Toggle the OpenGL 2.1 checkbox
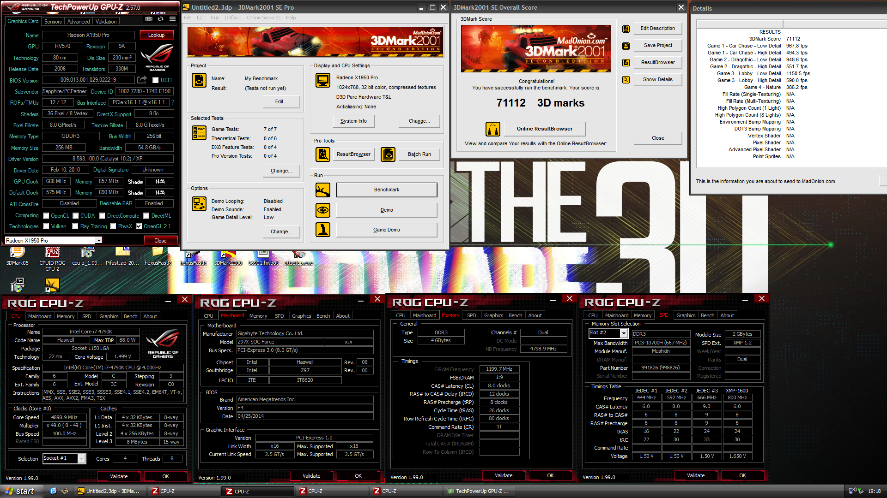 coord(139,226)
